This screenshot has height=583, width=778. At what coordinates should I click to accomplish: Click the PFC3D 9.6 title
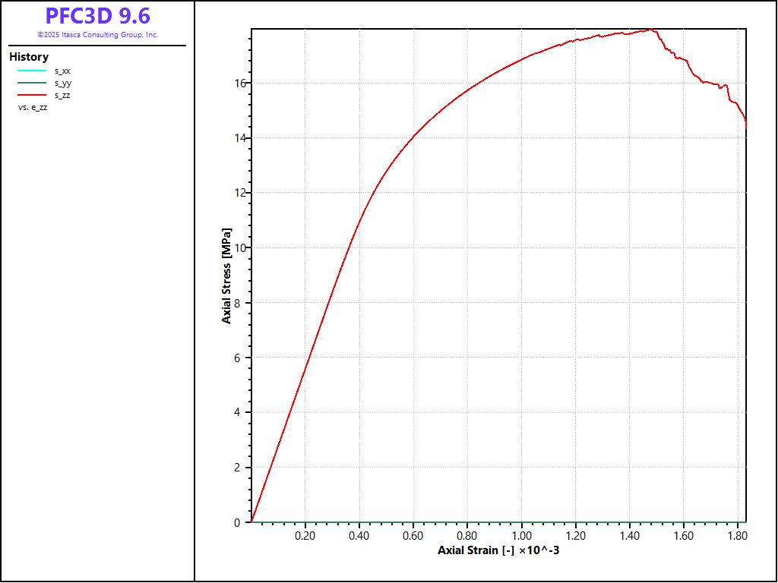(x=98, y=16)
